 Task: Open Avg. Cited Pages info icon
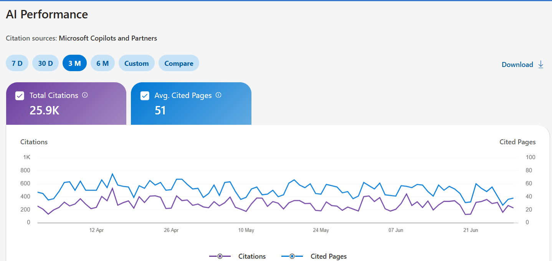tap(218, 95)
